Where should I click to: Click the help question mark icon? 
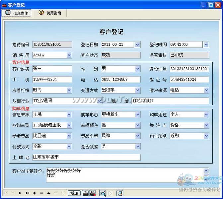(41, 12)
